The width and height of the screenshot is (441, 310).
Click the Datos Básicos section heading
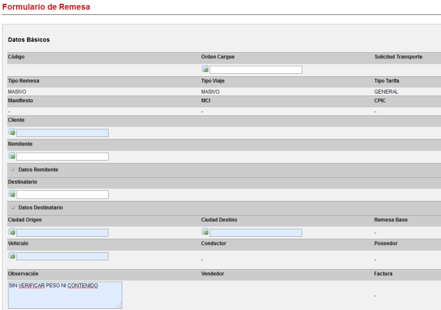pos(29,40)
